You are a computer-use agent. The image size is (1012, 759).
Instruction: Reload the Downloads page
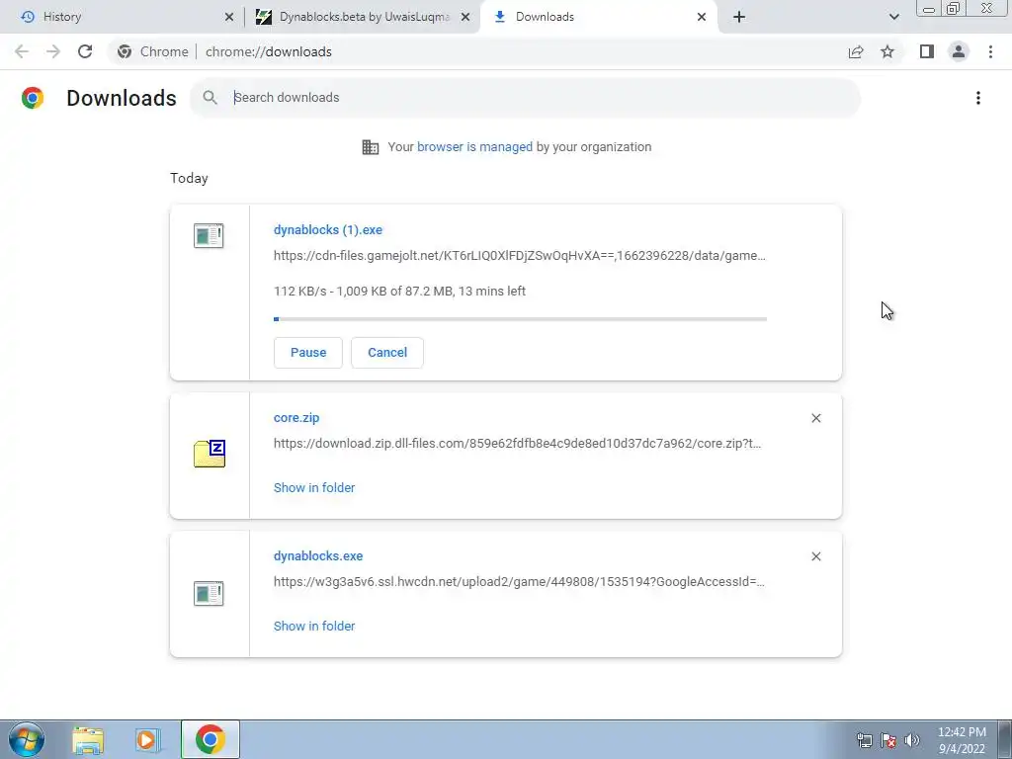(85, 51)
